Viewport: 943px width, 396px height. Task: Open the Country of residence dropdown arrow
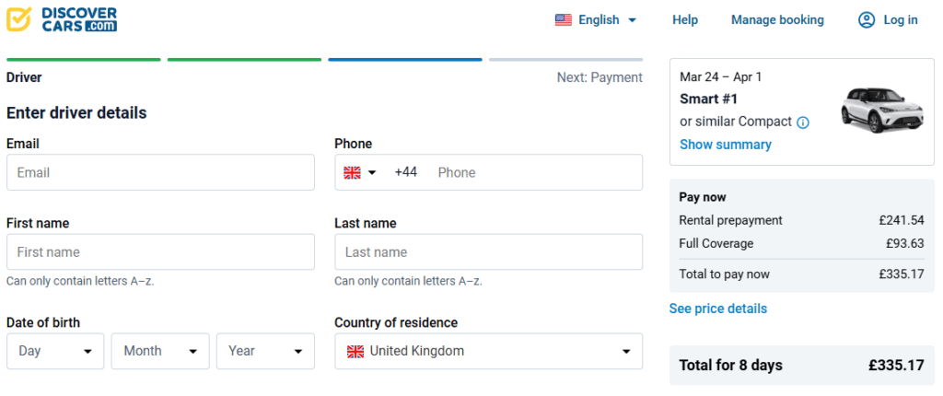pyautogui.click(x=626, y=351)
